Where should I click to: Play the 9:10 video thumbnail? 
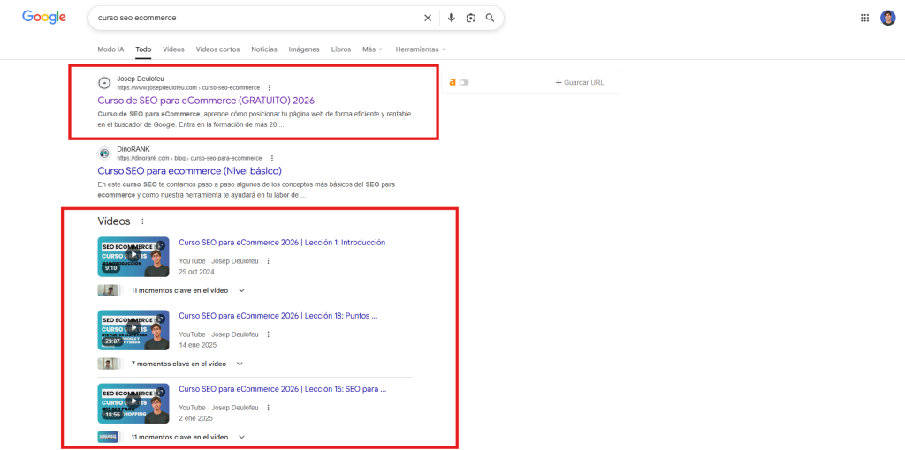pyautogui.click(x=133, y=257)
